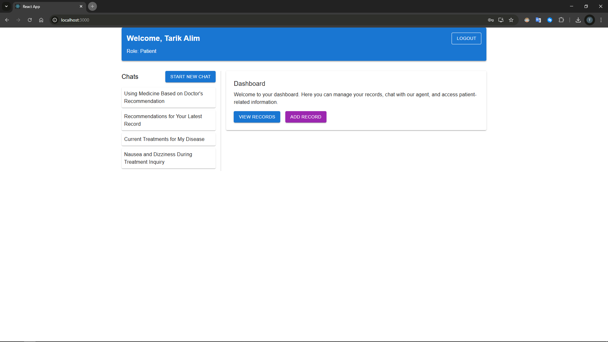Open the Extensions puzzle icon

click(561, 20)
